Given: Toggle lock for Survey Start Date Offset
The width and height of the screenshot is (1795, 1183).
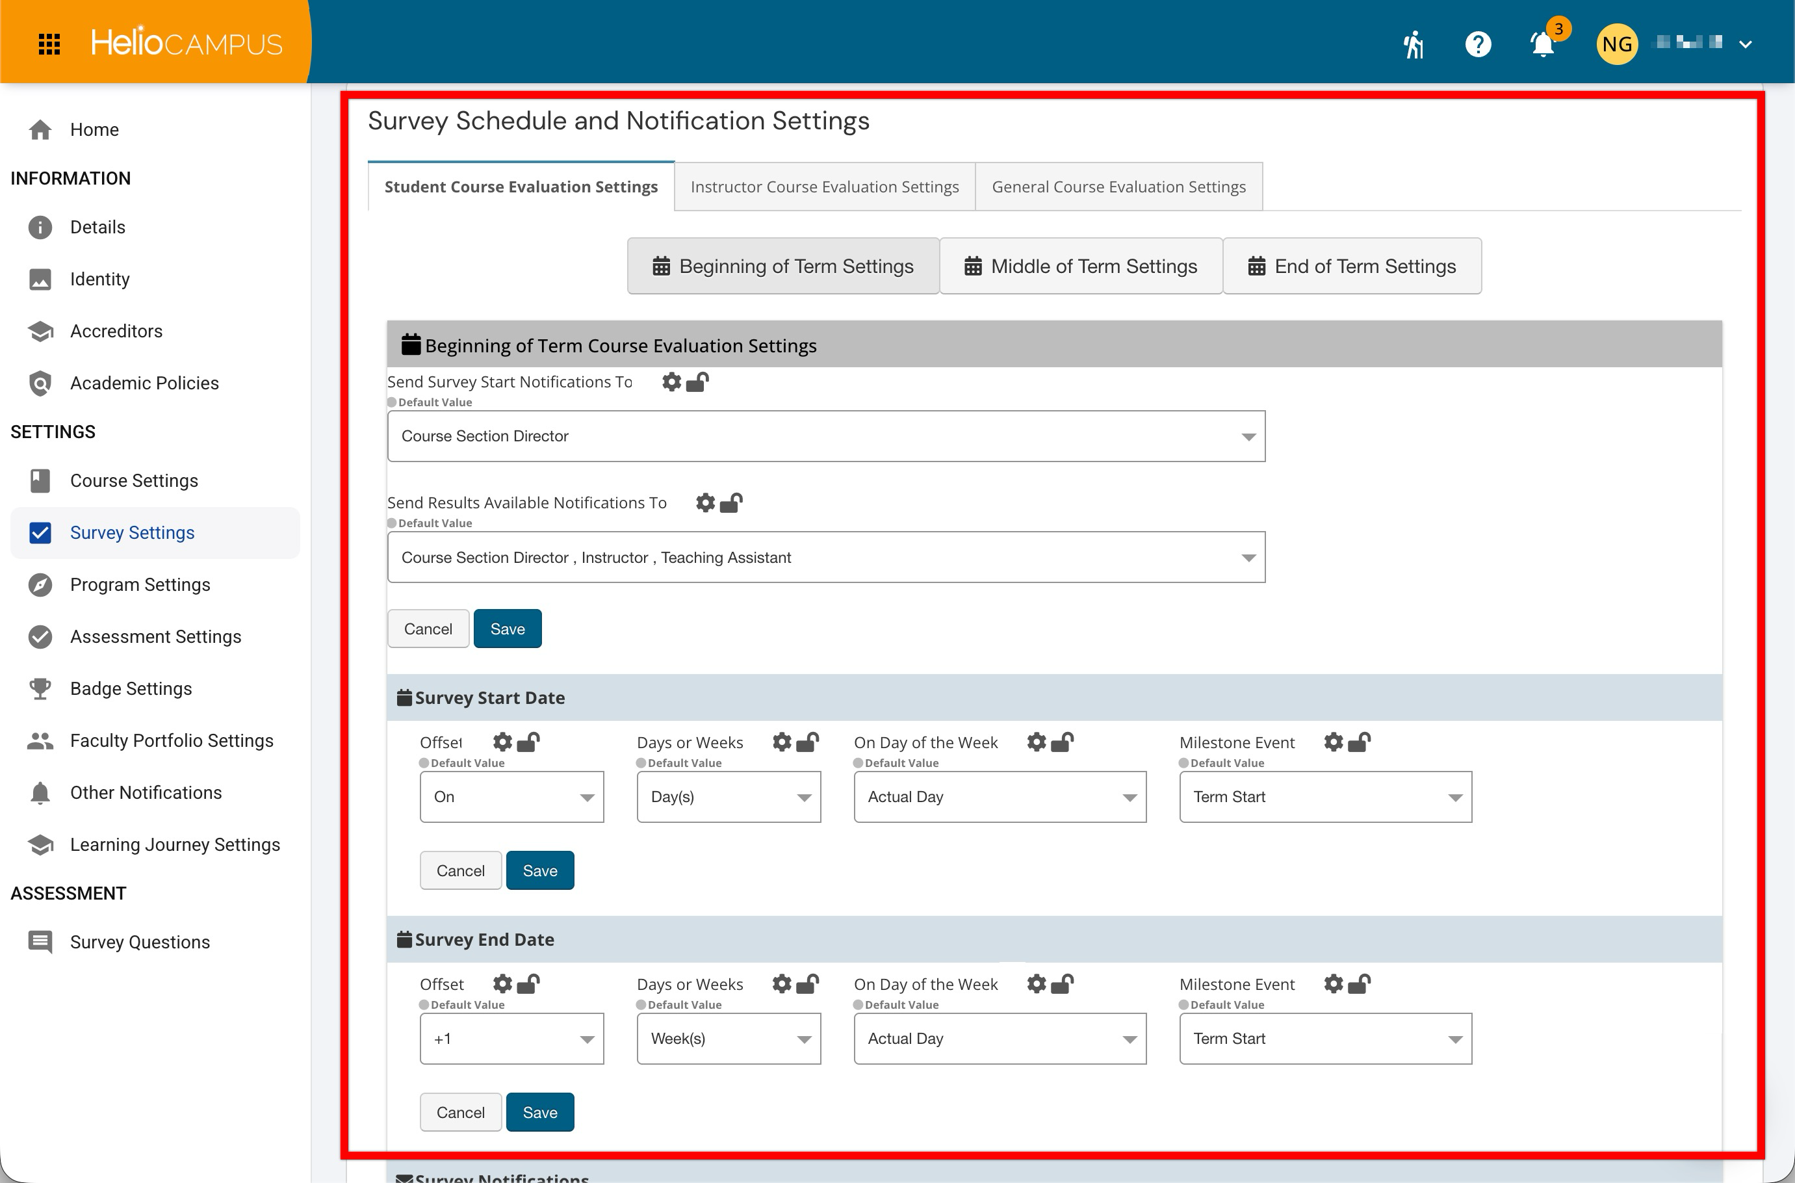Looking at the screenshot, I should [x=529, y=742].
